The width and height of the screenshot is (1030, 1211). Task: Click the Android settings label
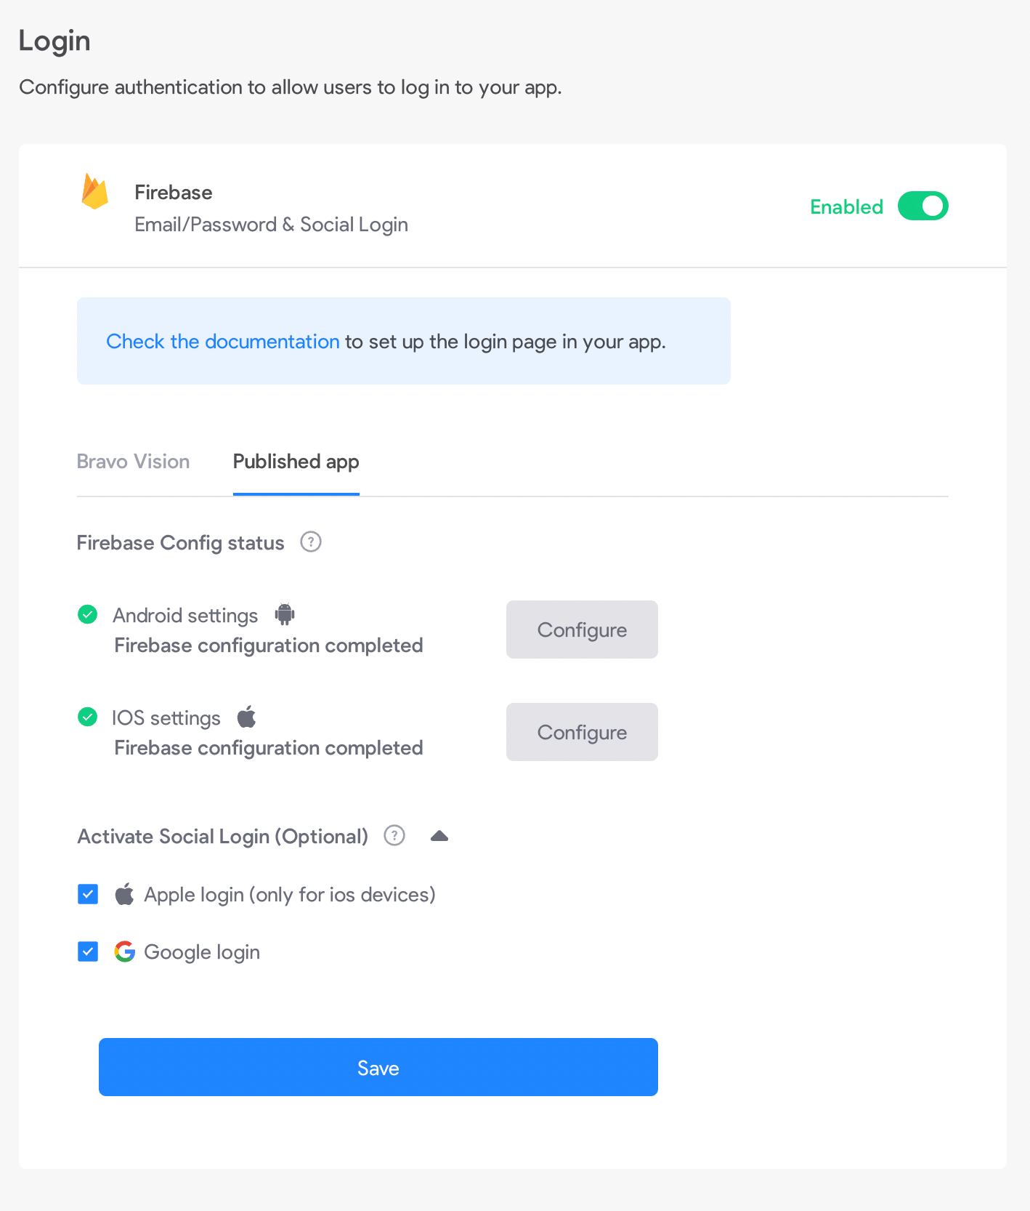click(185, 616)
